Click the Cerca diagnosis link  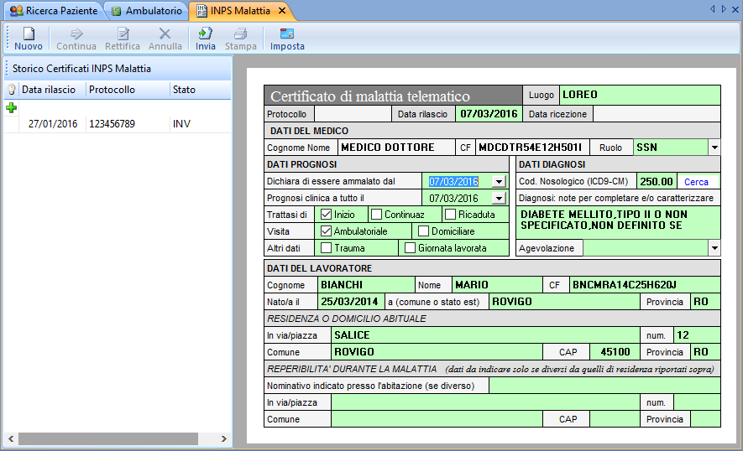(x=696, y=182)
